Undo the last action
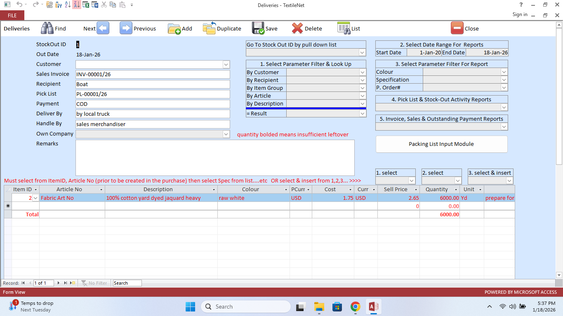This screenshot has width=563, height=316. pyautogui.click(x=20, y=5)
